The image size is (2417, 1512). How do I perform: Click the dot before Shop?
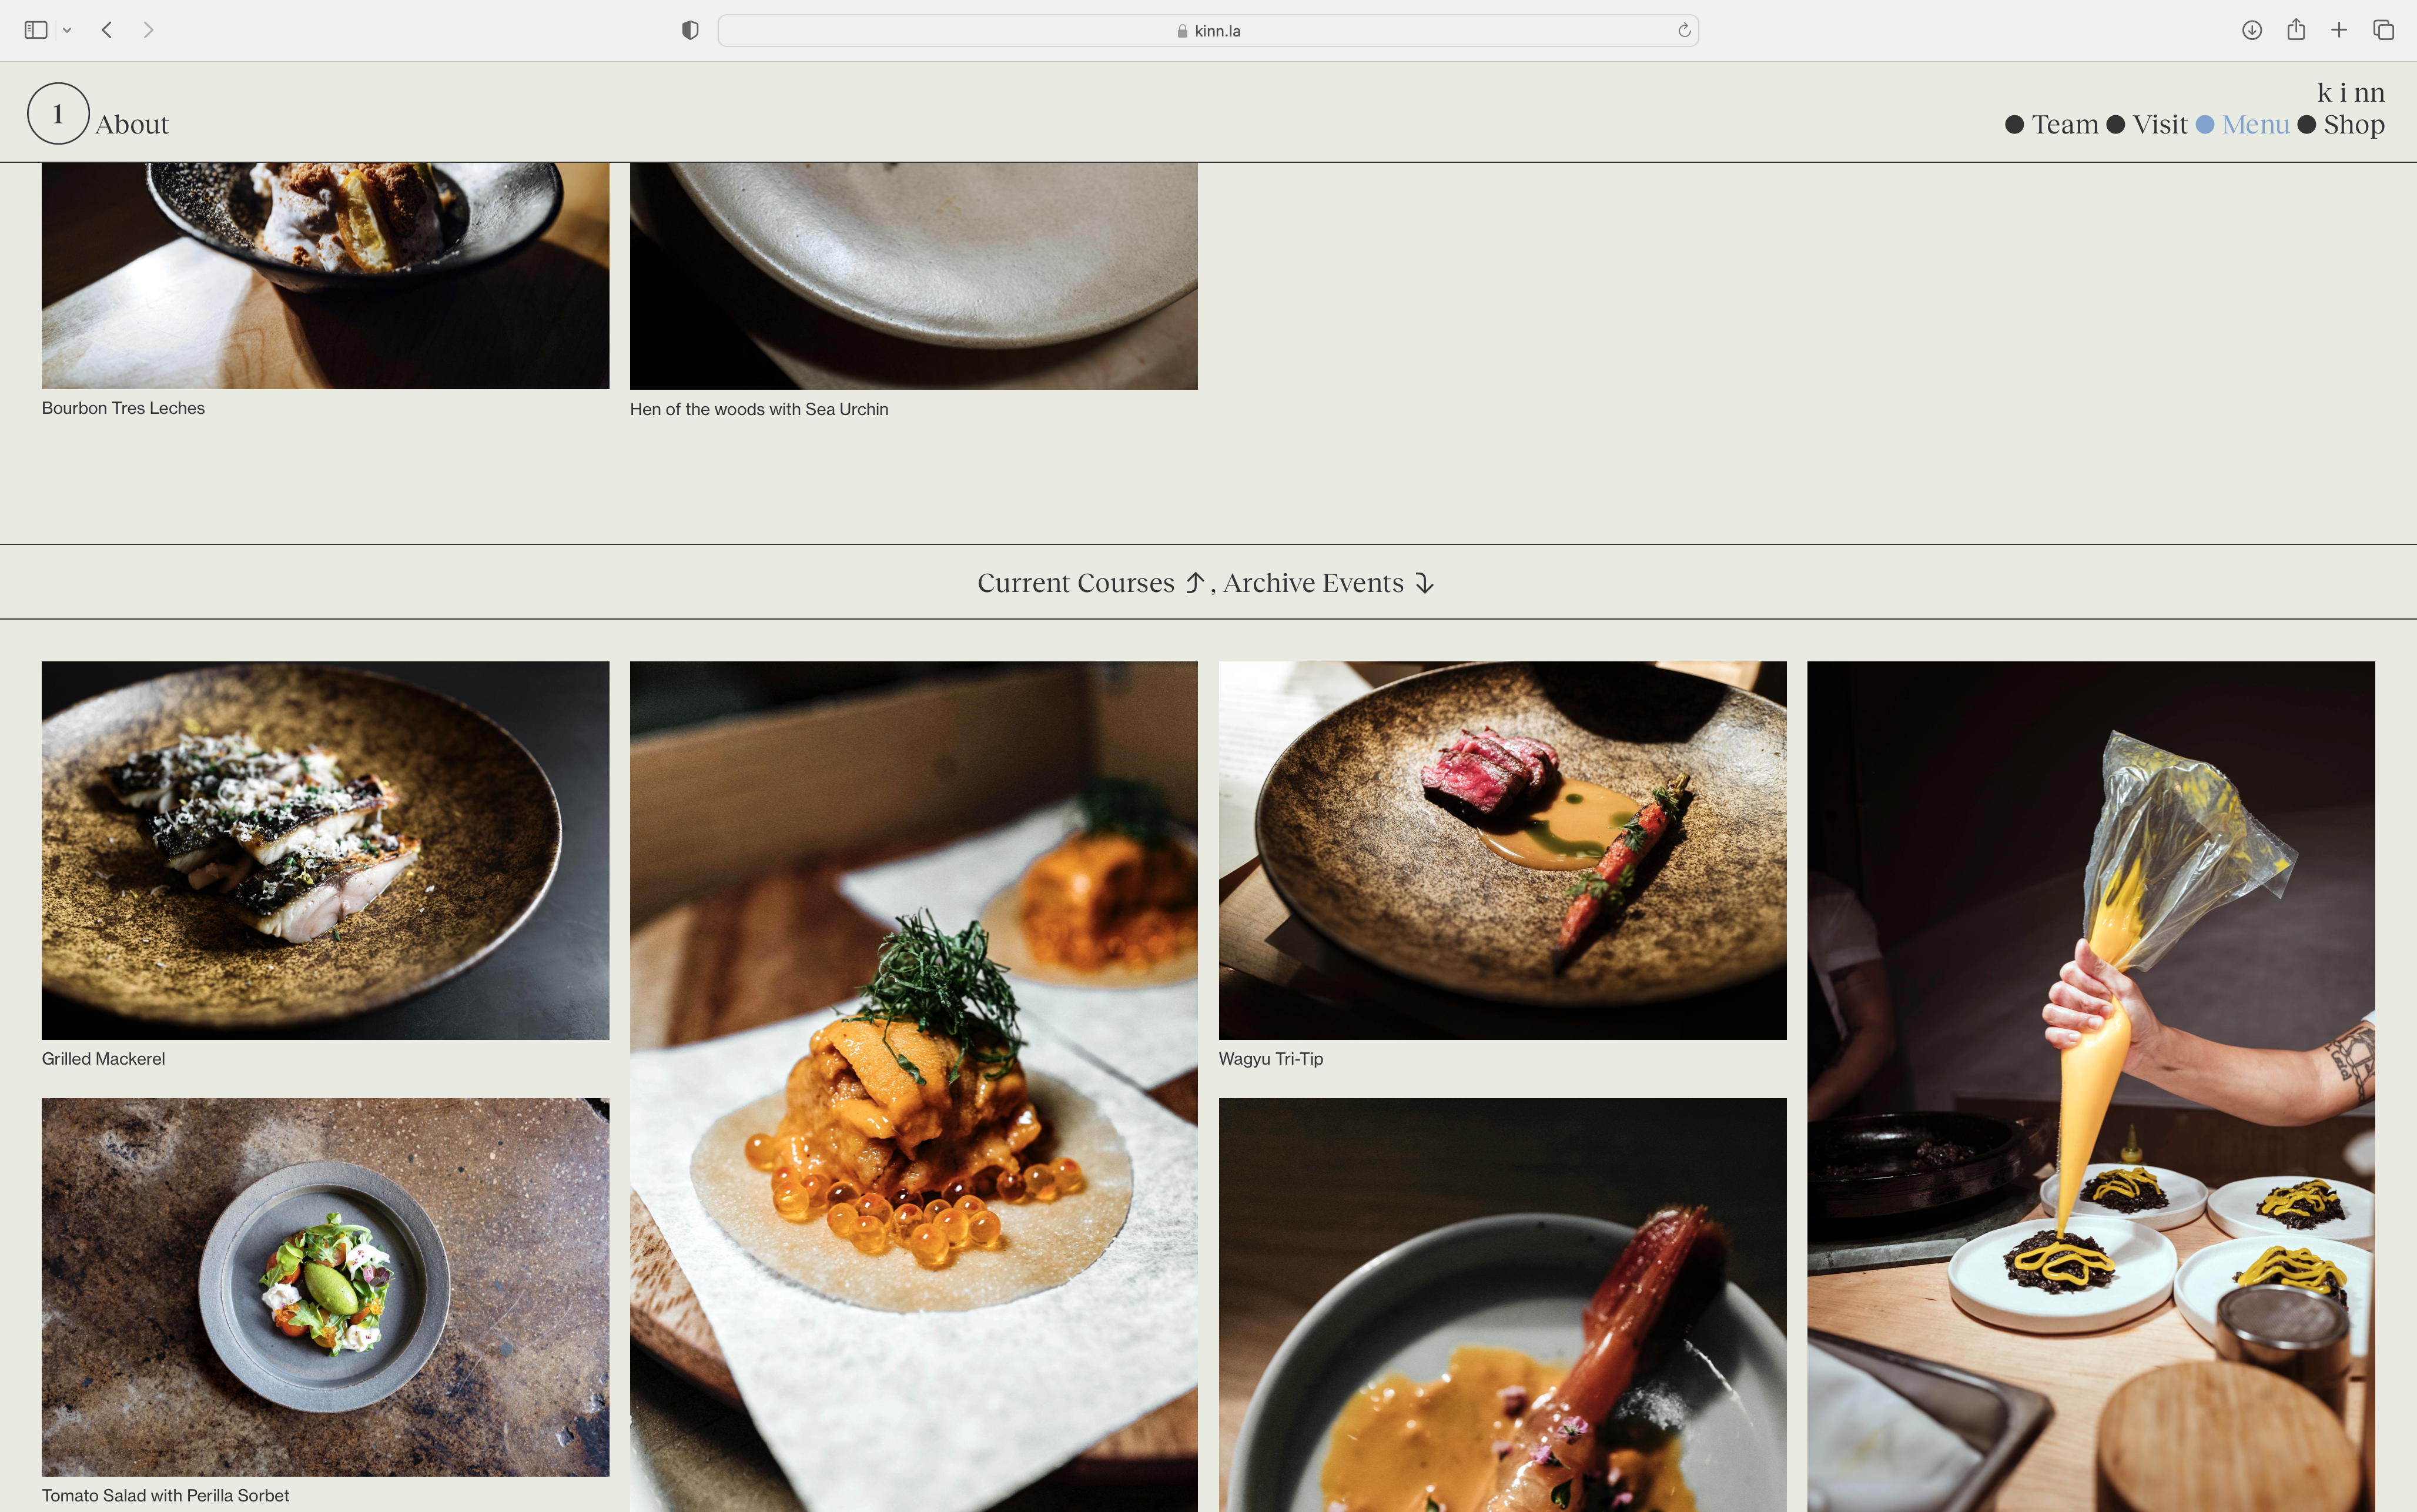tap(2306, 124)
